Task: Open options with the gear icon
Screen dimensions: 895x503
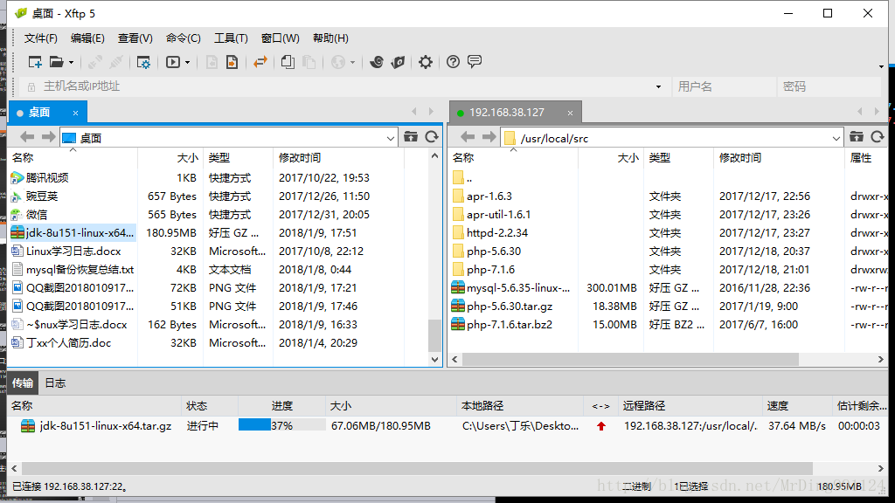Action: click(426, 62)
